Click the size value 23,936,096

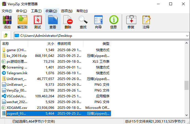click(x=46, y=108)
